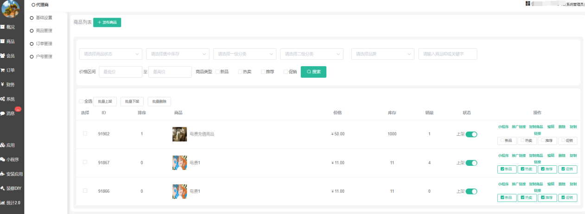This screenshot has height=214, width=585.
Task: Open the 概况 overview sidebar icon
Action: (3, 27)
